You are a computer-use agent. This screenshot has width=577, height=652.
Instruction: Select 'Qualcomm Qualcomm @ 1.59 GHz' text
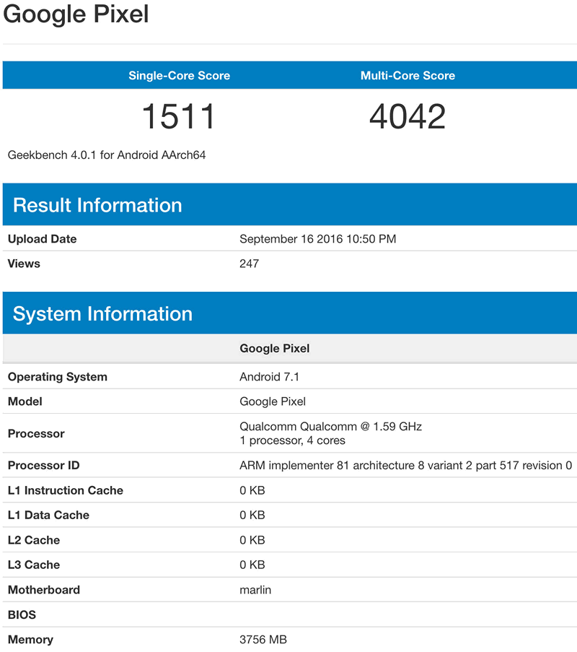(330, 427)
